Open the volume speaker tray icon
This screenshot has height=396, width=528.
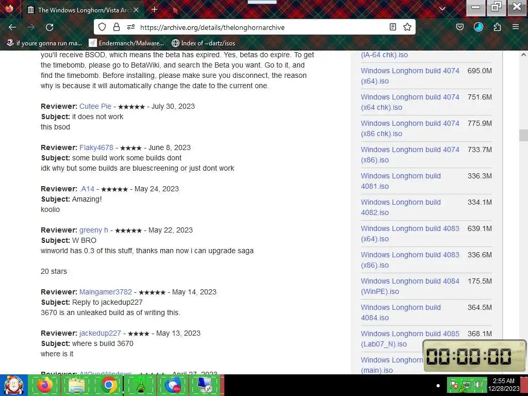(x=478, y=385)
